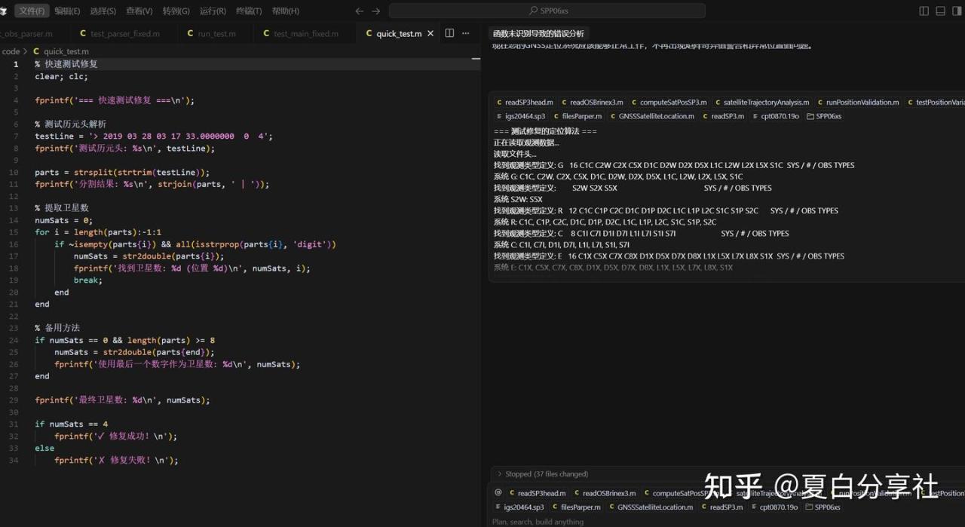Open the 编辑(E) menu
This screenshot has height=527, width=965.
pos(67,11)
